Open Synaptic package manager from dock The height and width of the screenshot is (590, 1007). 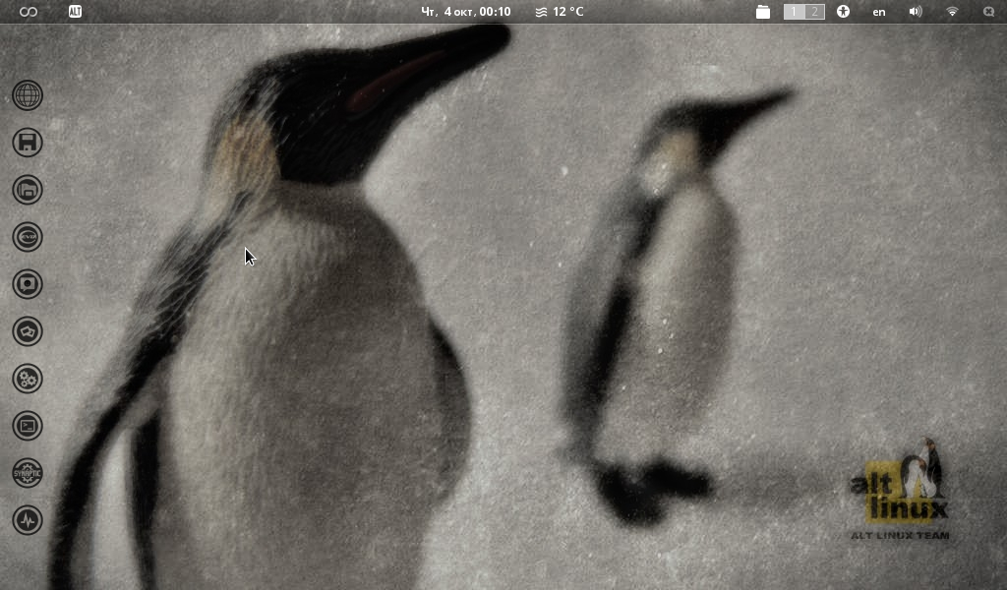point(28,473)
